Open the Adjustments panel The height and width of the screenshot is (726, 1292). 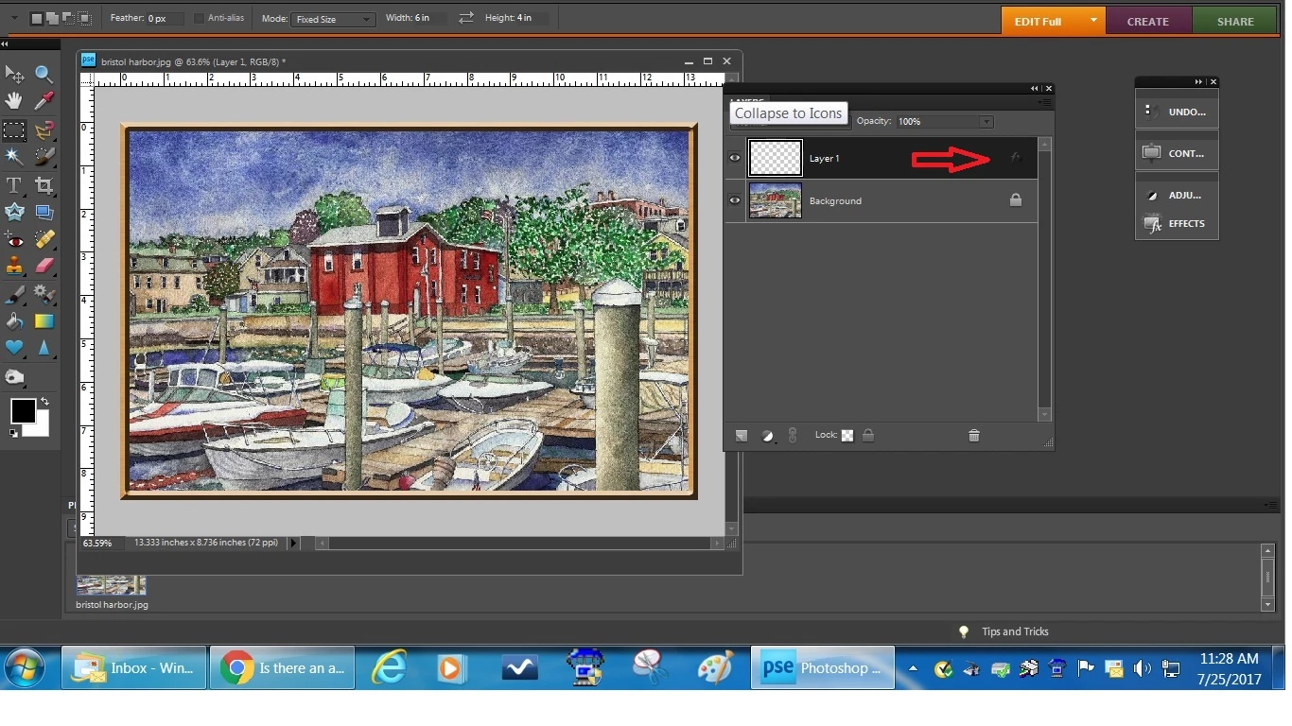1177,195
